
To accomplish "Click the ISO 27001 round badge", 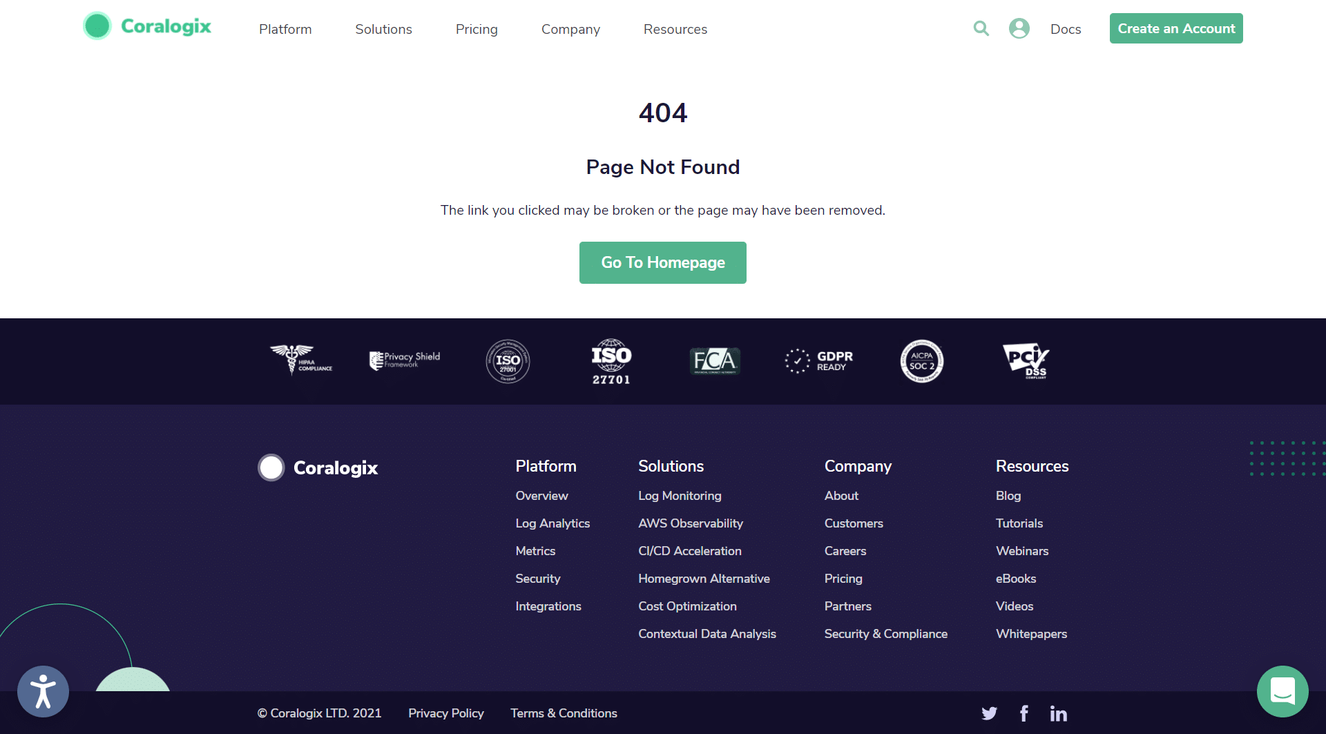I will click(x=508, y=361).
